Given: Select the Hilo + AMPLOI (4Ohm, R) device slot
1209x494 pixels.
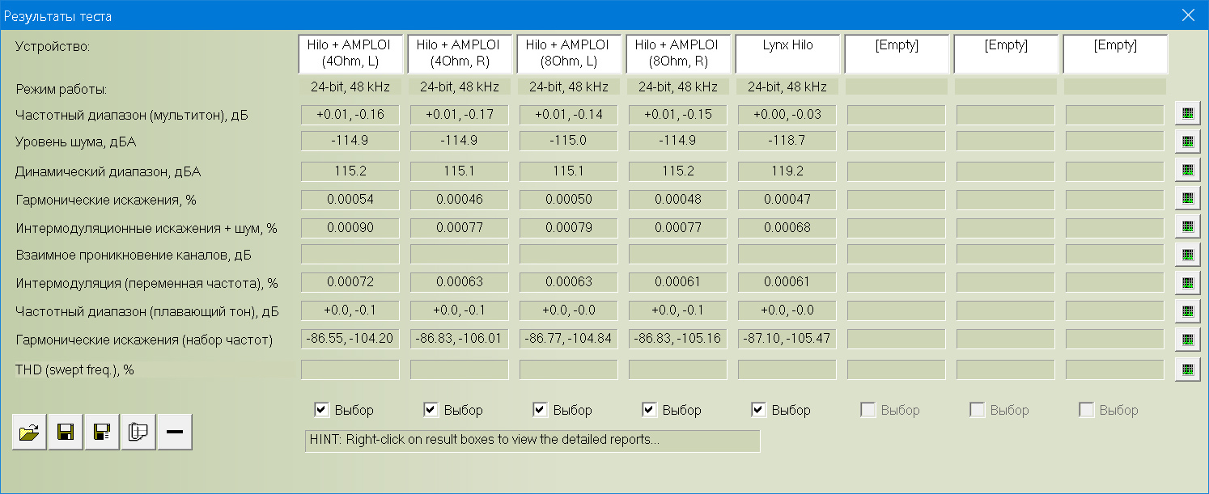Looking at the screenshot, I should pos(460,53).
